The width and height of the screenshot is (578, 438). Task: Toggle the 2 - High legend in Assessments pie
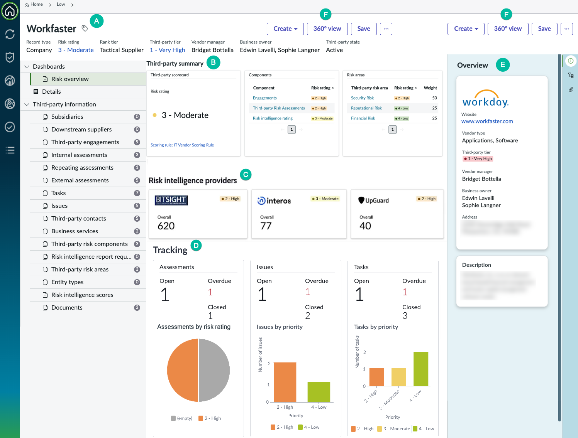pos(210,418)
